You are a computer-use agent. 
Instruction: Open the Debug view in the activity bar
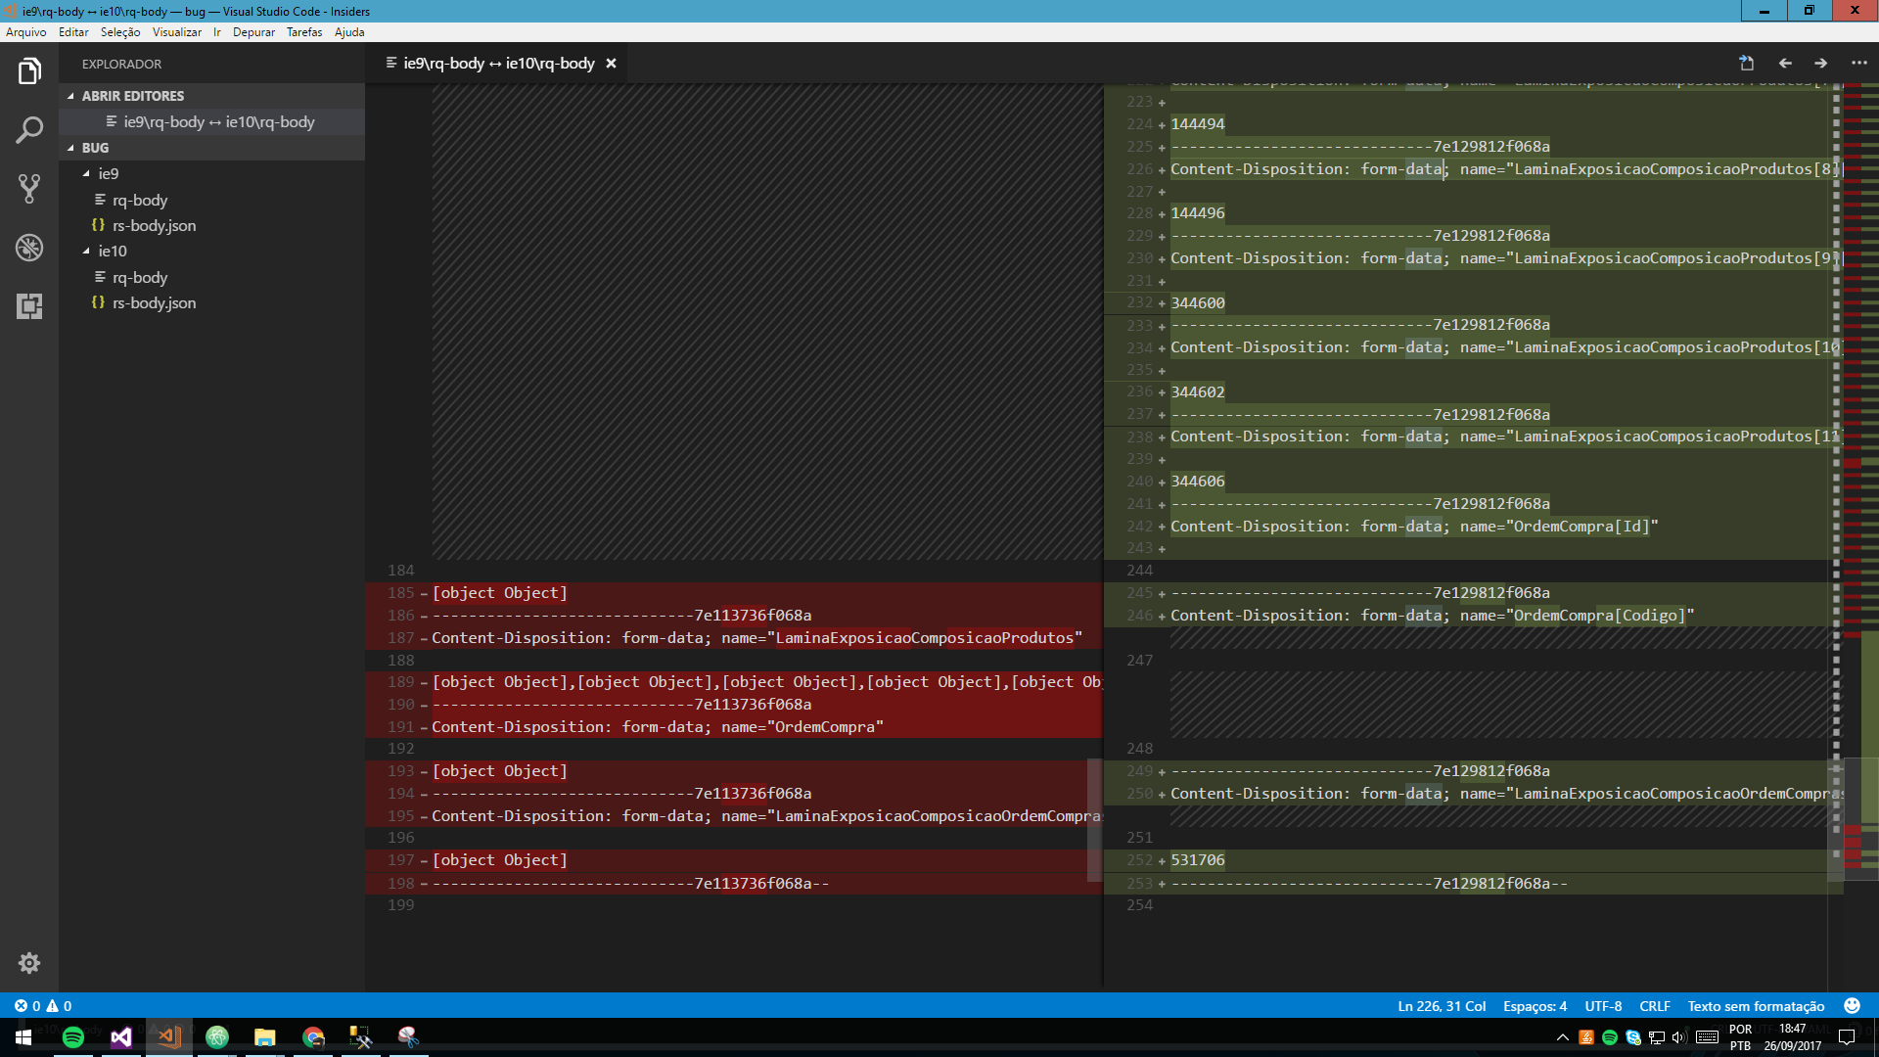[29, 247]
